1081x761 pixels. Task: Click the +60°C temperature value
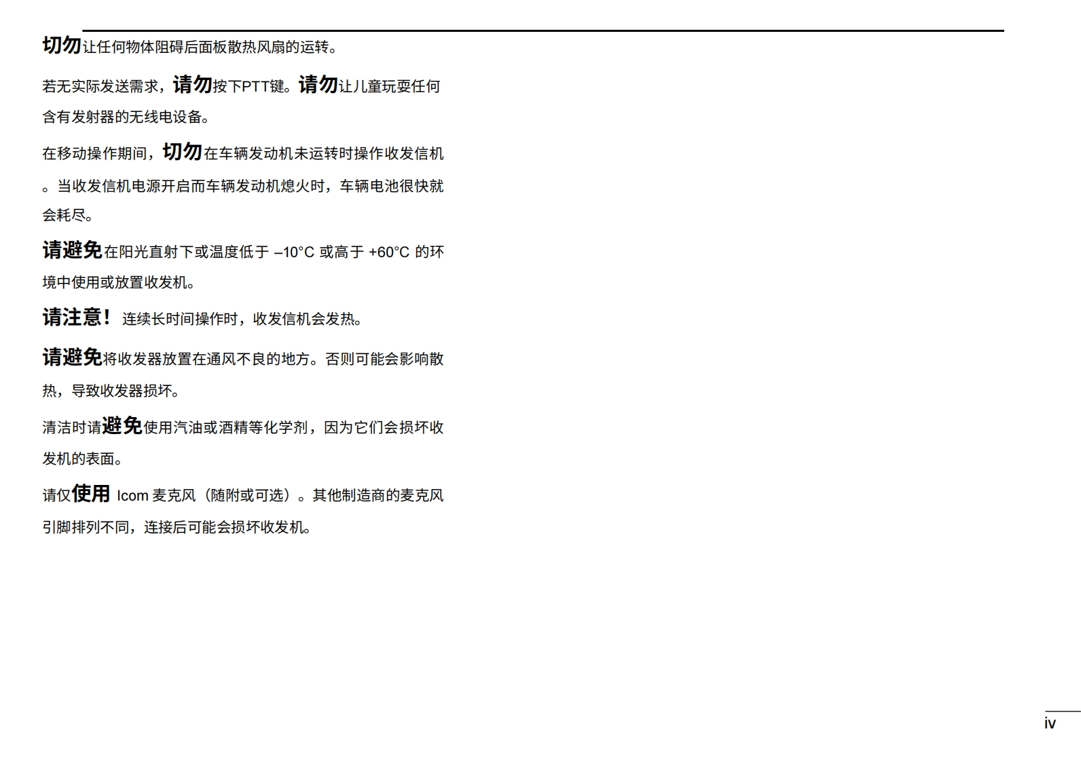pos(388,252)
